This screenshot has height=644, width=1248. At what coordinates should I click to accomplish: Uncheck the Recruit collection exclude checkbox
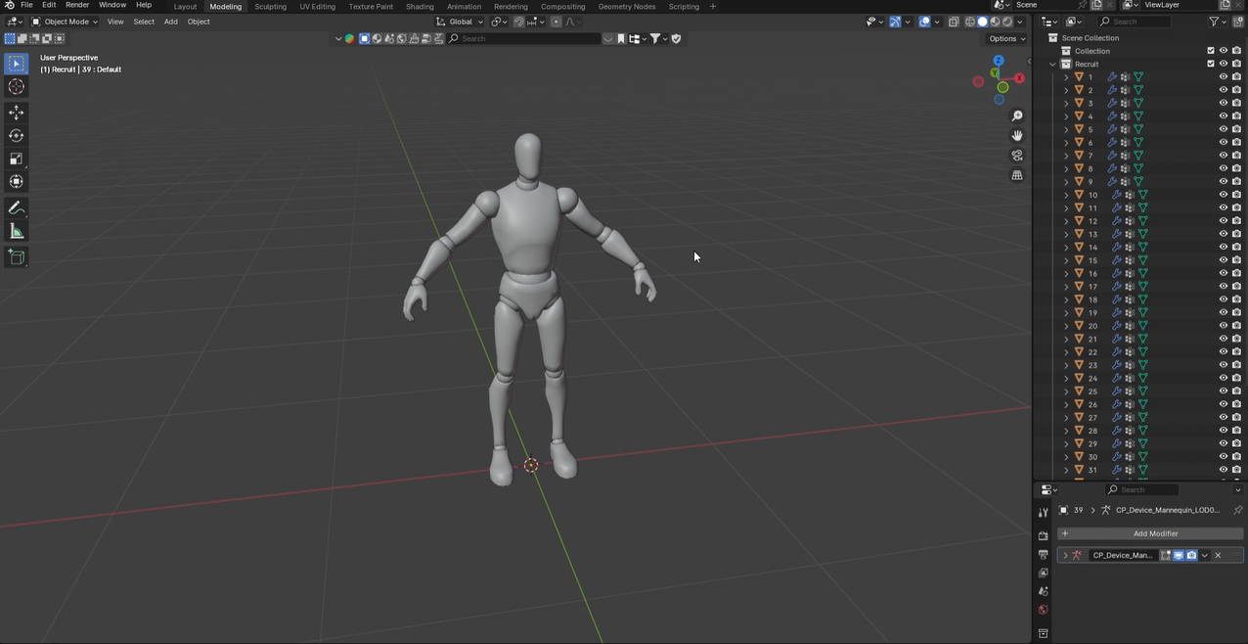click(1211, 64)
